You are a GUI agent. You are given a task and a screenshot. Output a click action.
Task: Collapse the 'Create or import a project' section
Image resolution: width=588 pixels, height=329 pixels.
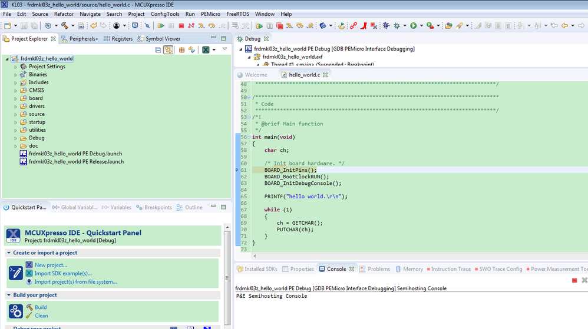[9, 253]
